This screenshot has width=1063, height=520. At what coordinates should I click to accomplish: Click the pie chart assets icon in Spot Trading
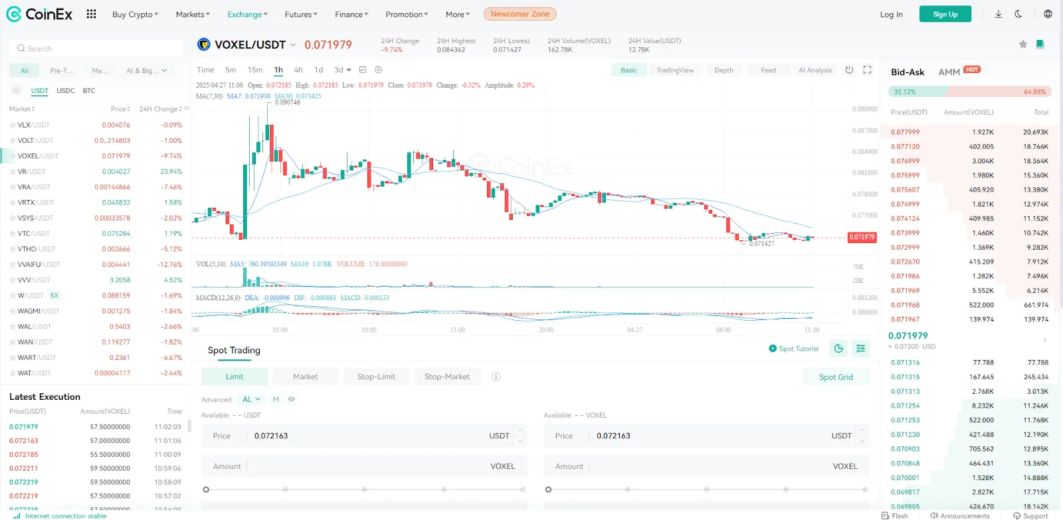coord(838,348)
